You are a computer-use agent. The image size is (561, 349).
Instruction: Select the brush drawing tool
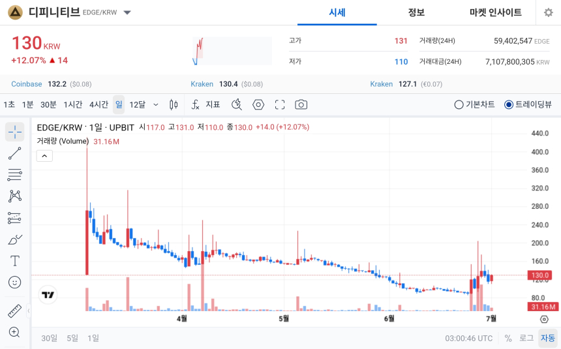[14, 239]
